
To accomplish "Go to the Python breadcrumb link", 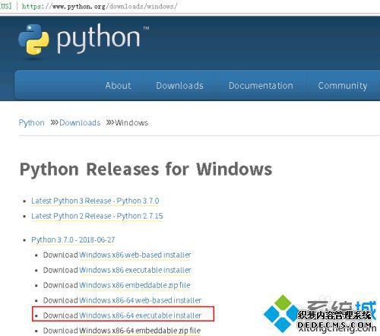I will (x=32, y=122).
